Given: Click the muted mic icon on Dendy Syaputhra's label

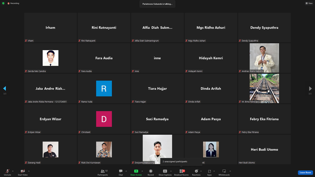Looking at the screenshot, I should [240, 41].
